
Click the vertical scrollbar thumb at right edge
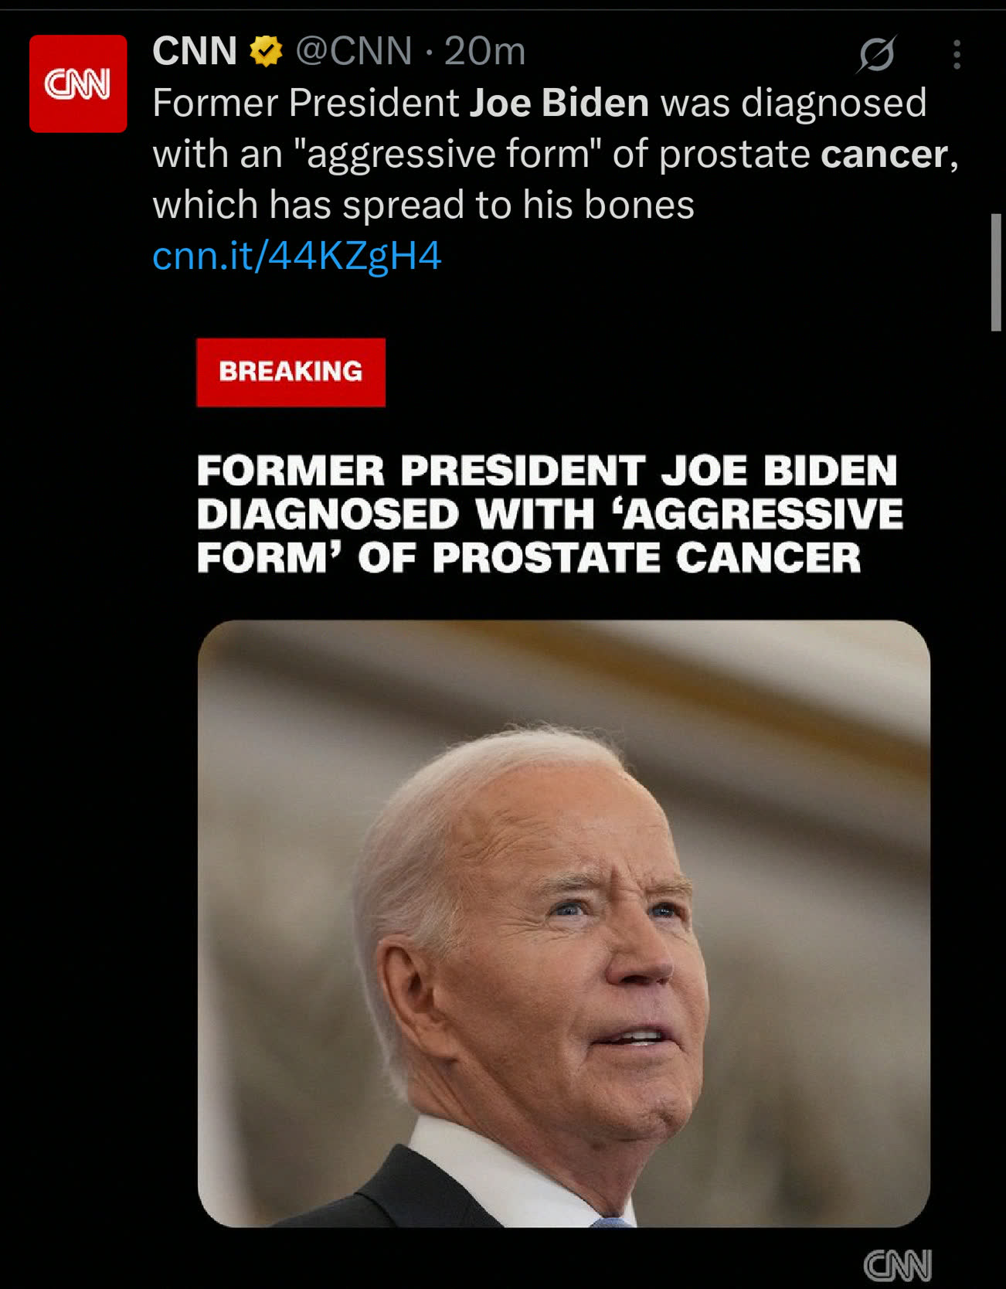coord(997,273)
